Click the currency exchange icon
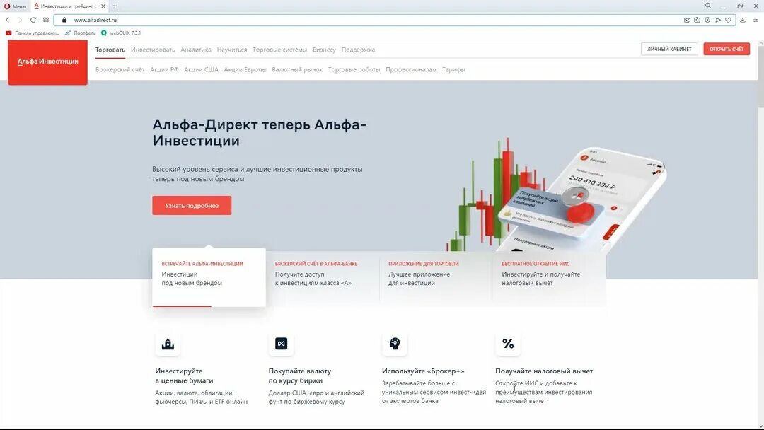The height and width of the screenshot is (430, 764). [x=281, y=344]
